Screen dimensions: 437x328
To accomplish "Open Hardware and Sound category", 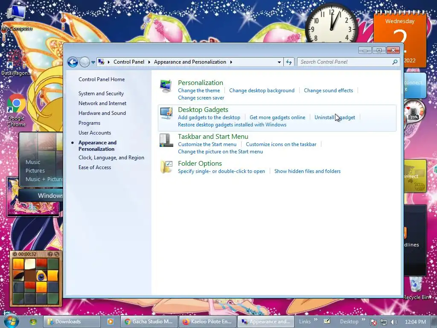I will pos(102,113).
